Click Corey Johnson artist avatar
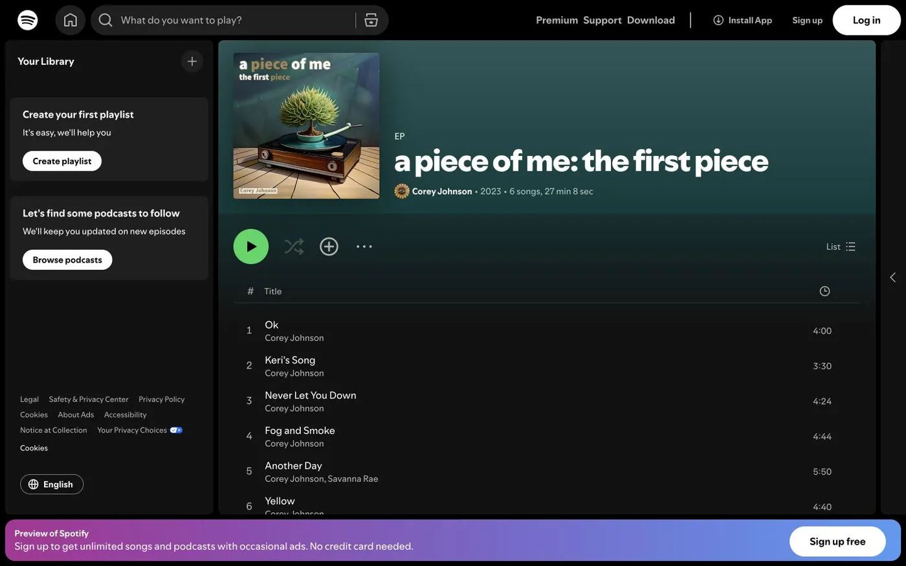 pos(402,191)
